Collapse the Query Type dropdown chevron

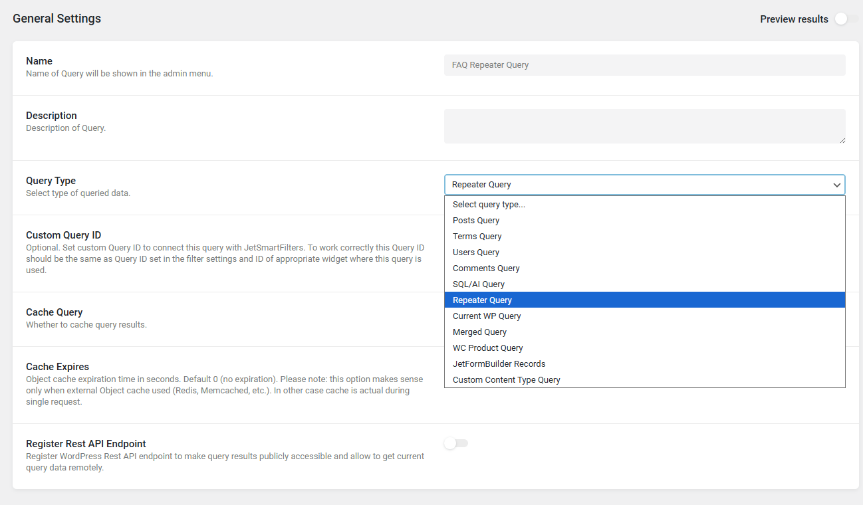pyautogui.click(x=836, y=185)
